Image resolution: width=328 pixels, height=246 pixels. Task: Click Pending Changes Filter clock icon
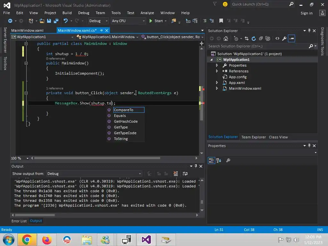click(236, 38)
